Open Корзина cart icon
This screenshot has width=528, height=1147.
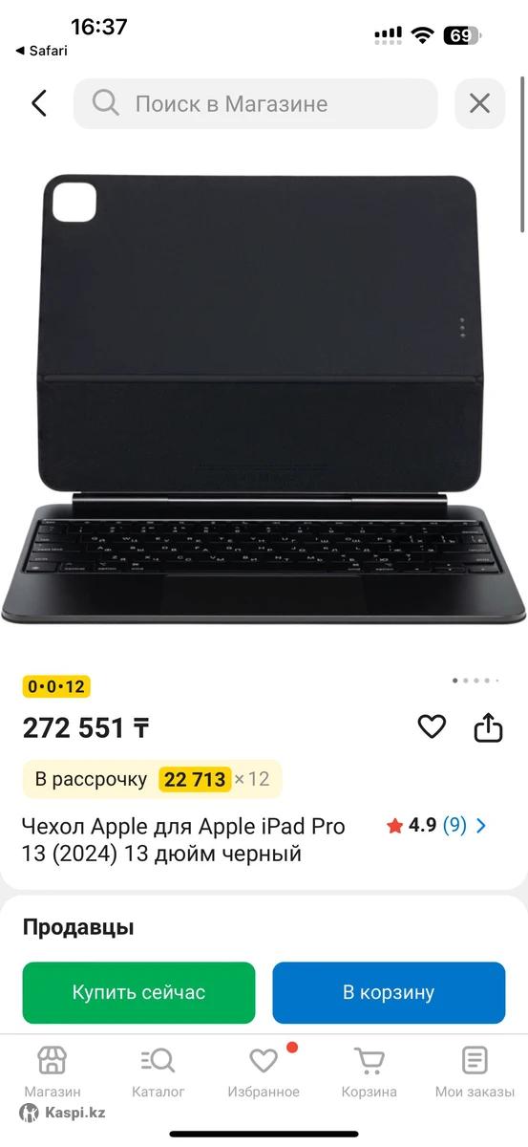coord(369,1071)
